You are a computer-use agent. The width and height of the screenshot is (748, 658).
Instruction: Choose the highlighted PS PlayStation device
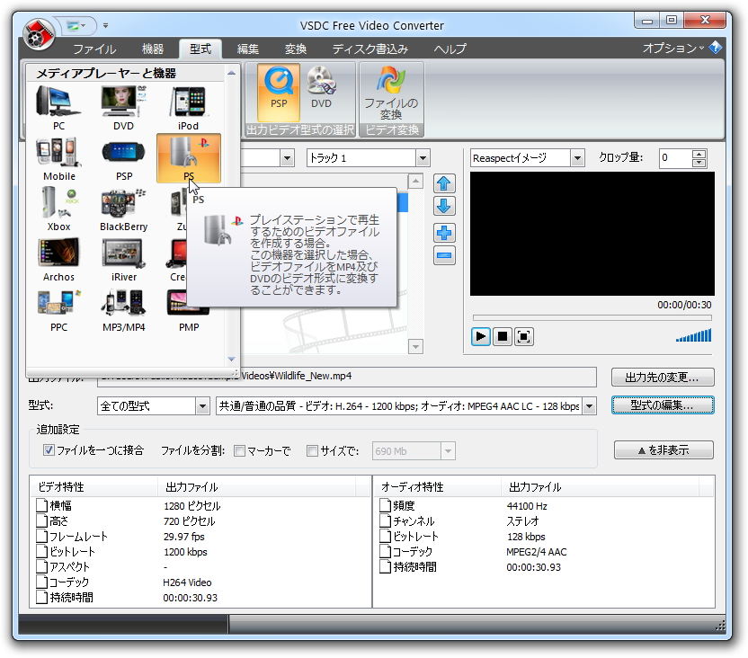pyautogui.click(x=189, y=159)
